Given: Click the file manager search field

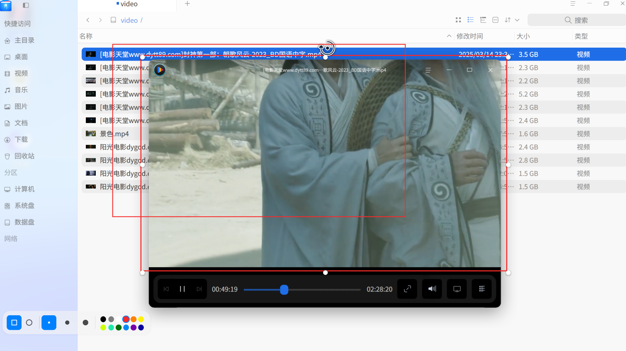Looking at the screenshot, I should 576,20.
